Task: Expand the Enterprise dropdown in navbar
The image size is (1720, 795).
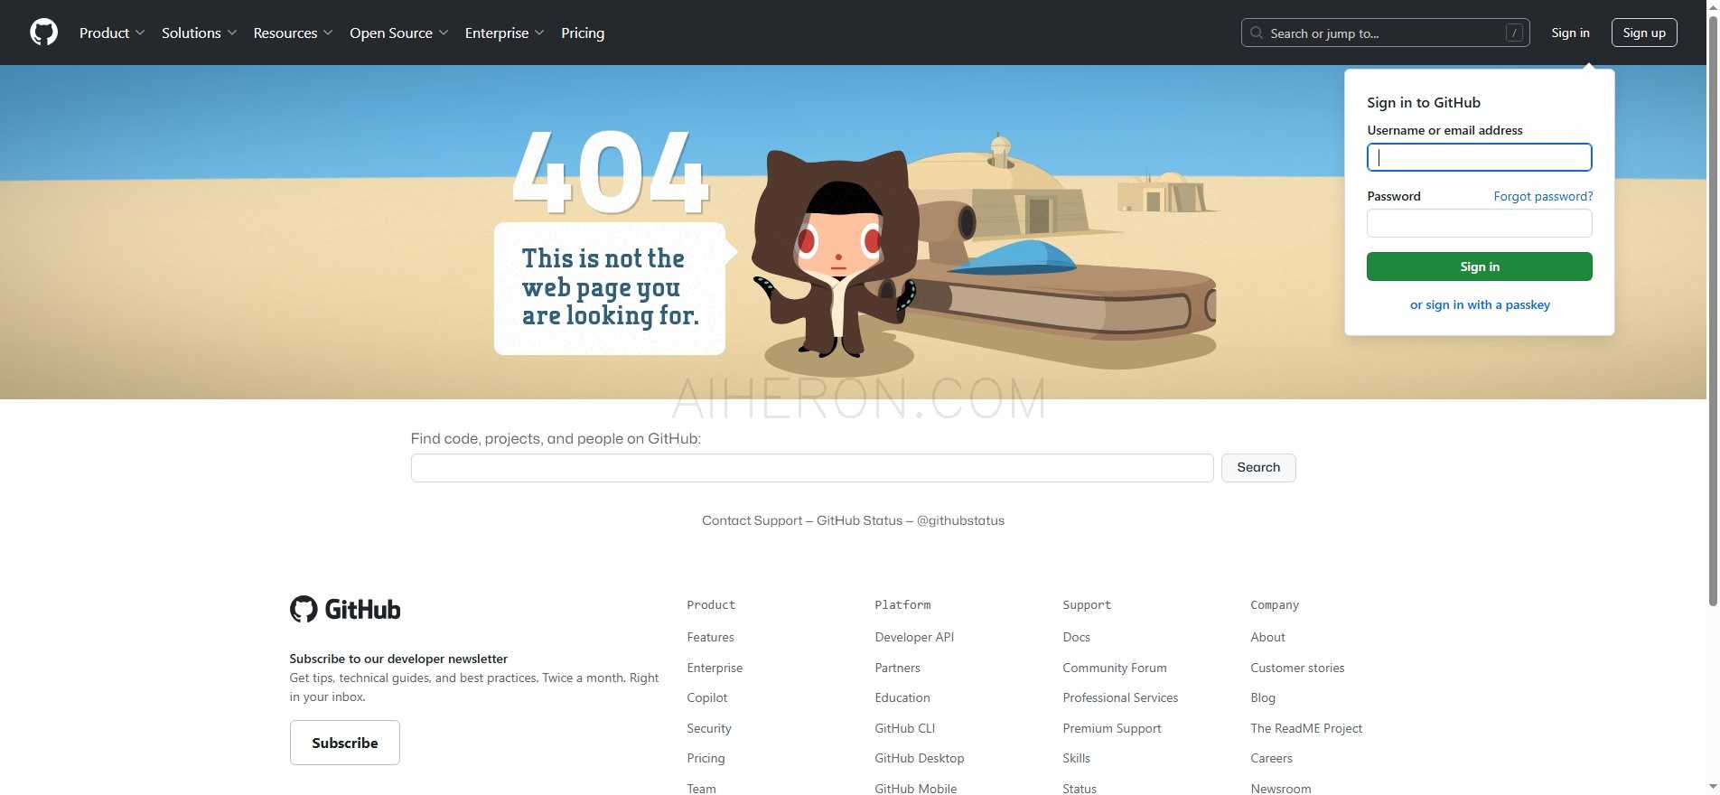Action: click(504, 33)
